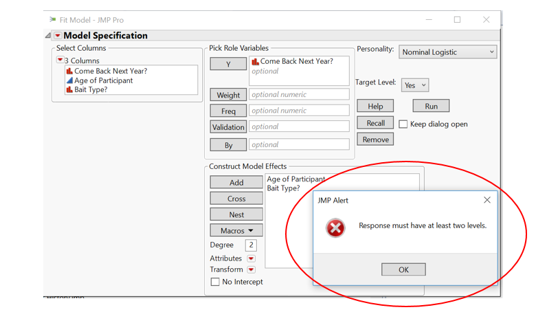
Task: Open the Personality dropdown showing Nominal Logistic
Action: pyautogui.click(x=447, y=52)
